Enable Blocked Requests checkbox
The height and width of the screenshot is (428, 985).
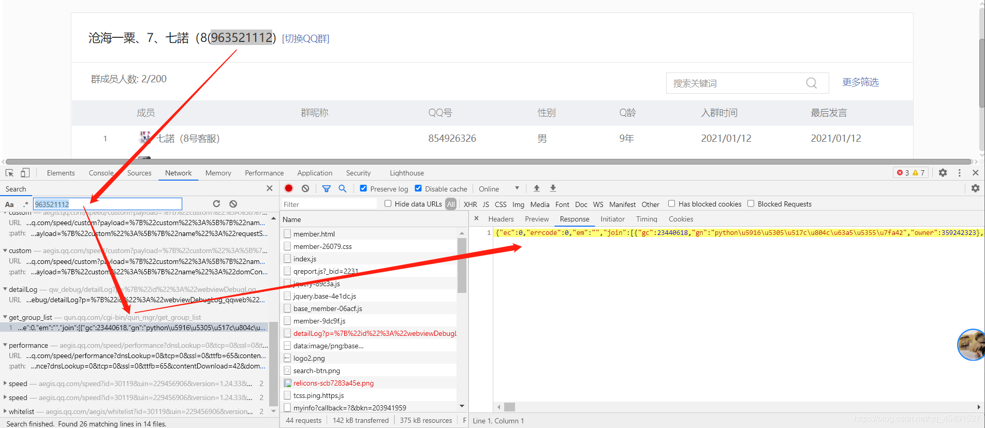pyautogui.click(x=751, y=204)
